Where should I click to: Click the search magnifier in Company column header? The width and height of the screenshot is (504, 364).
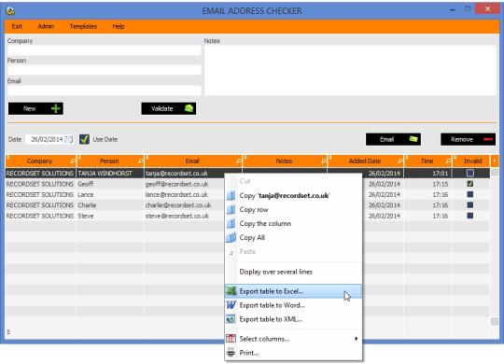73,161
